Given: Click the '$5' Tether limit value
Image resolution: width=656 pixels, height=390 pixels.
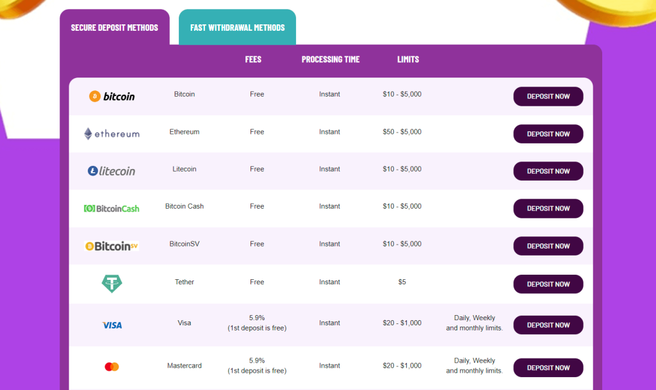Looking at the screenshot, I should tap(402, 282).
